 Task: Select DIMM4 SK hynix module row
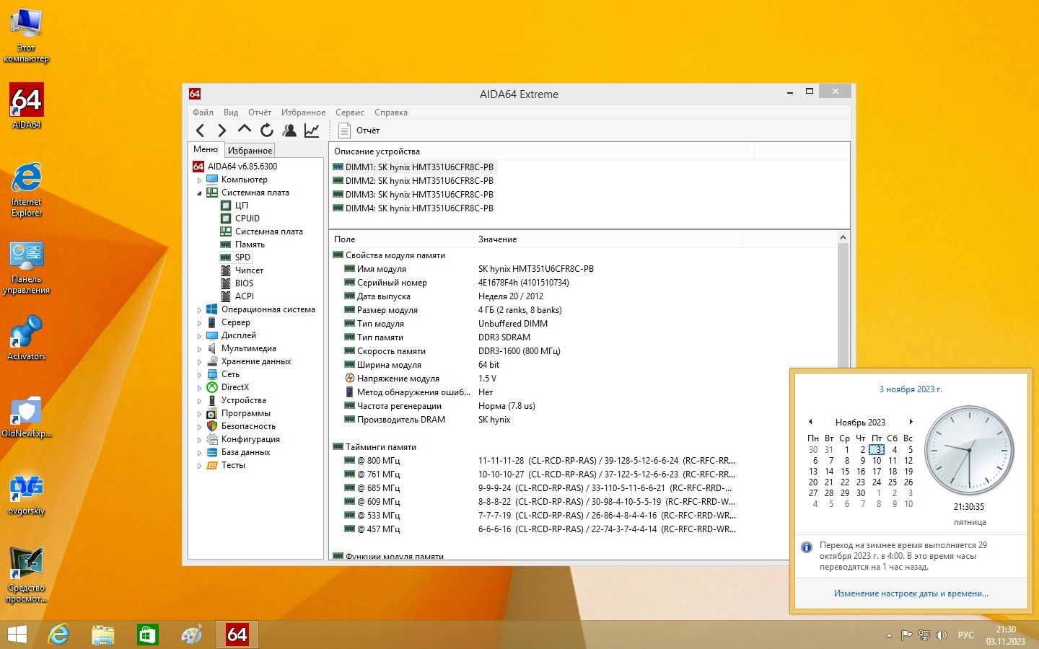click(413, 208)
